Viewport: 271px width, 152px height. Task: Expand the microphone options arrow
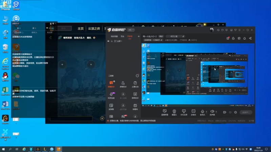pyautogui.click(x=207, y=112)
